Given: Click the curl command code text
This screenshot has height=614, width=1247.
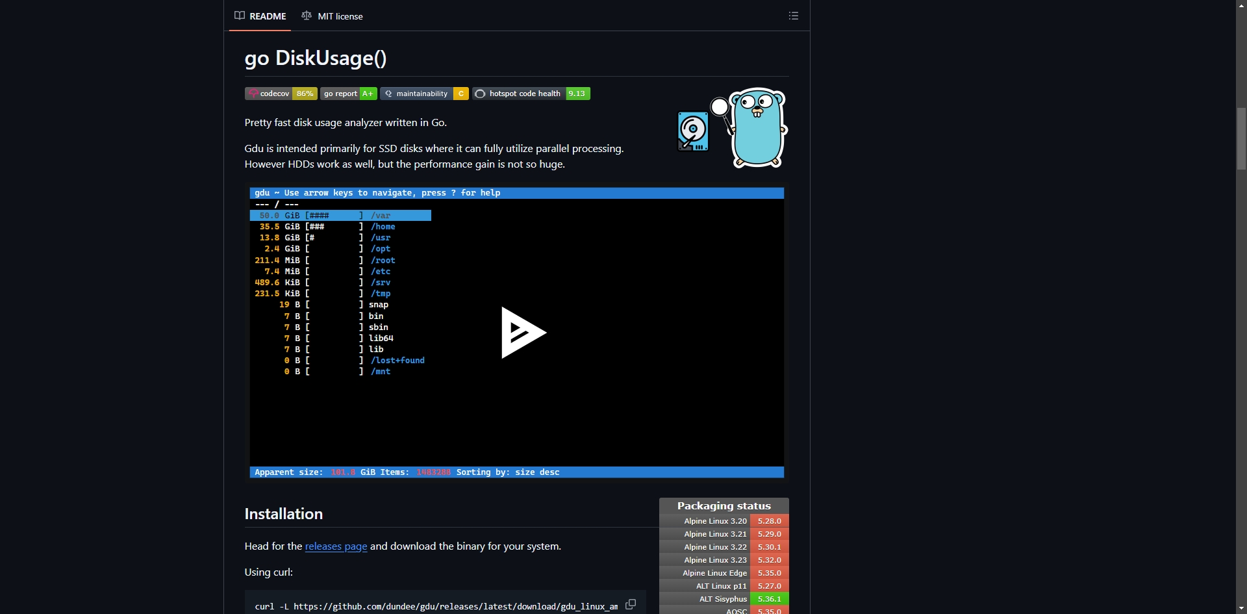Looking at the screenshot, I should [436, 606].
